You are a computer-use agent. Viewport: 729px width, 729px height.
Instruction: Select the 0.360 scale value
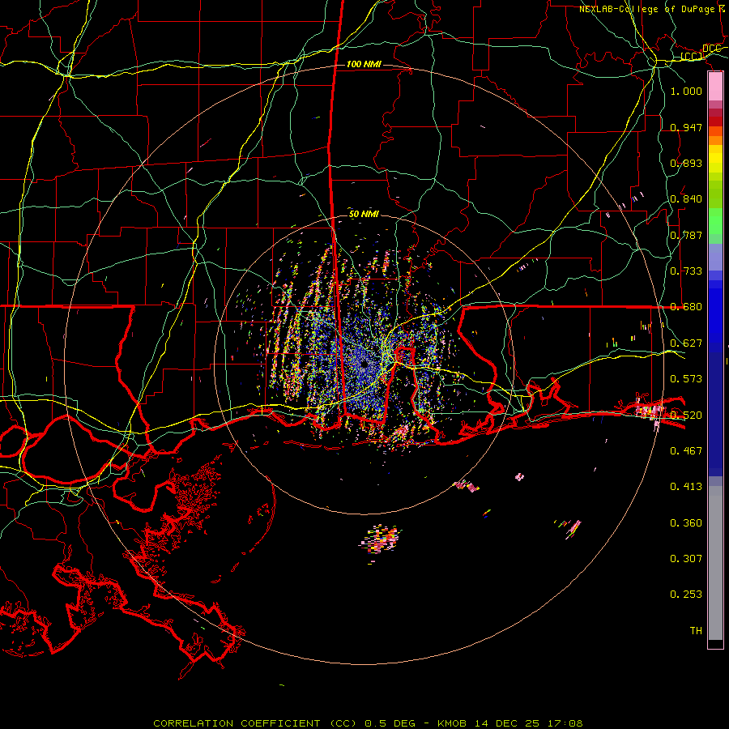(686, 523)
